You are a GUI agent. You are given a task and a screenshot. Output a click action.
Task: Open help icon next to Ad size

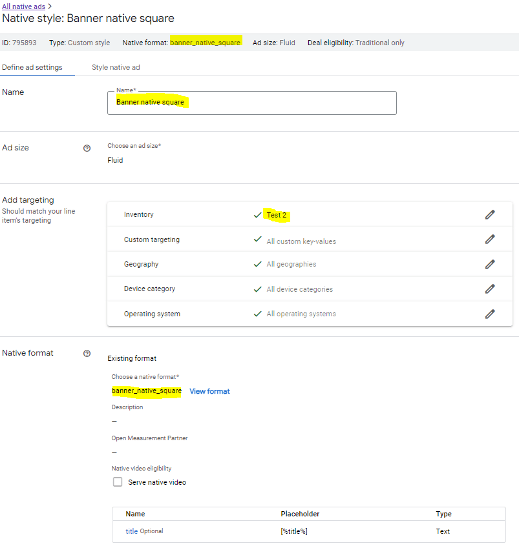[x=87, y=148]
